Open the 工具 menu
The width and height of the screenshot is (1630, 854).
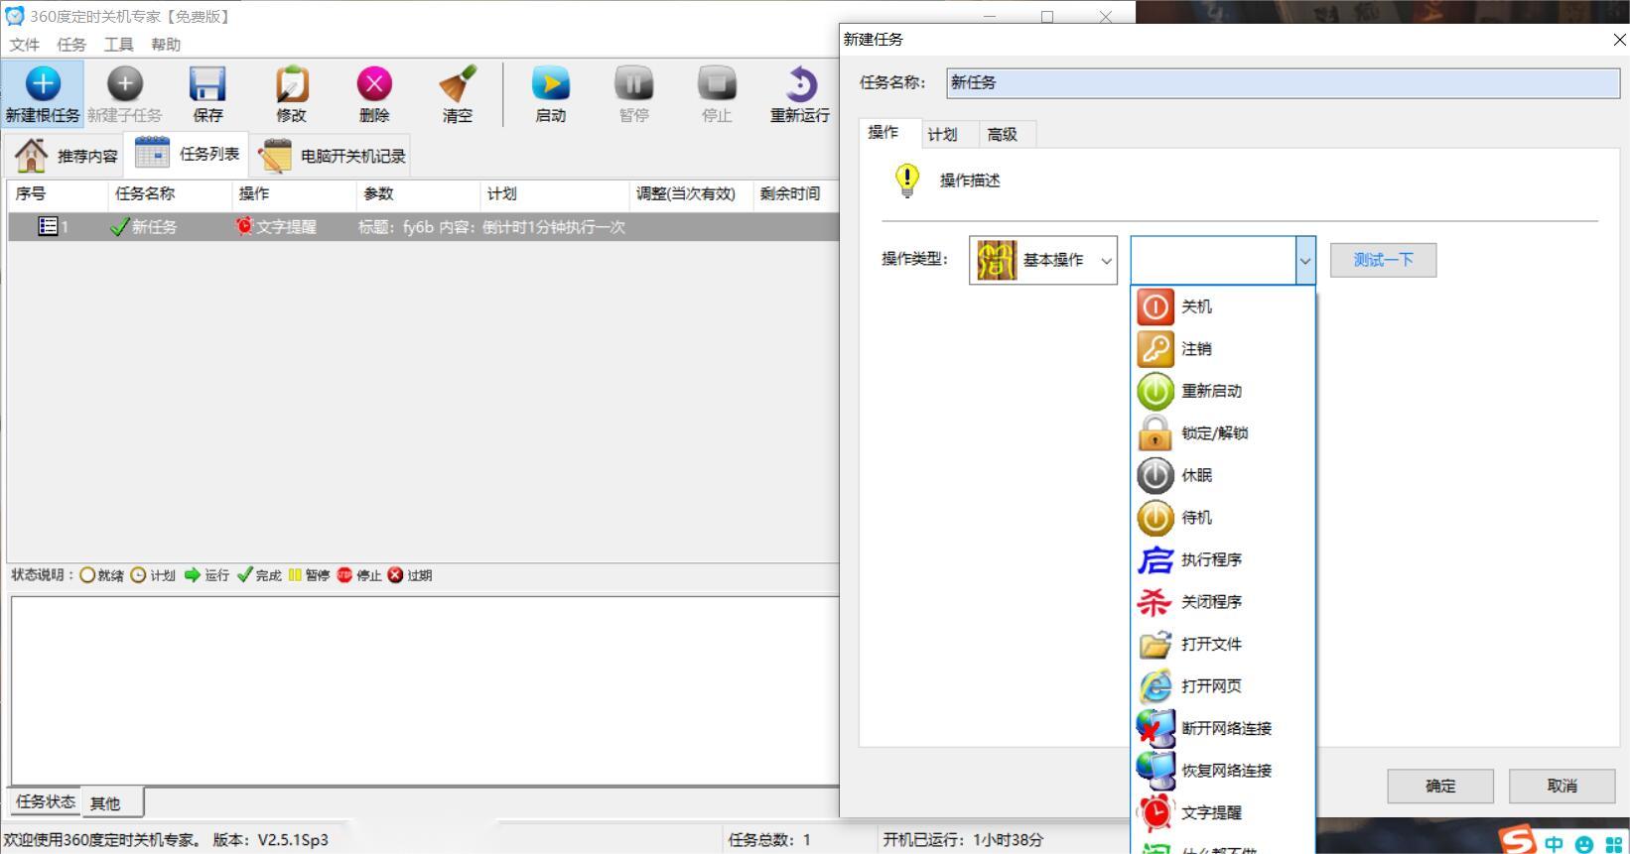point(119,45)
